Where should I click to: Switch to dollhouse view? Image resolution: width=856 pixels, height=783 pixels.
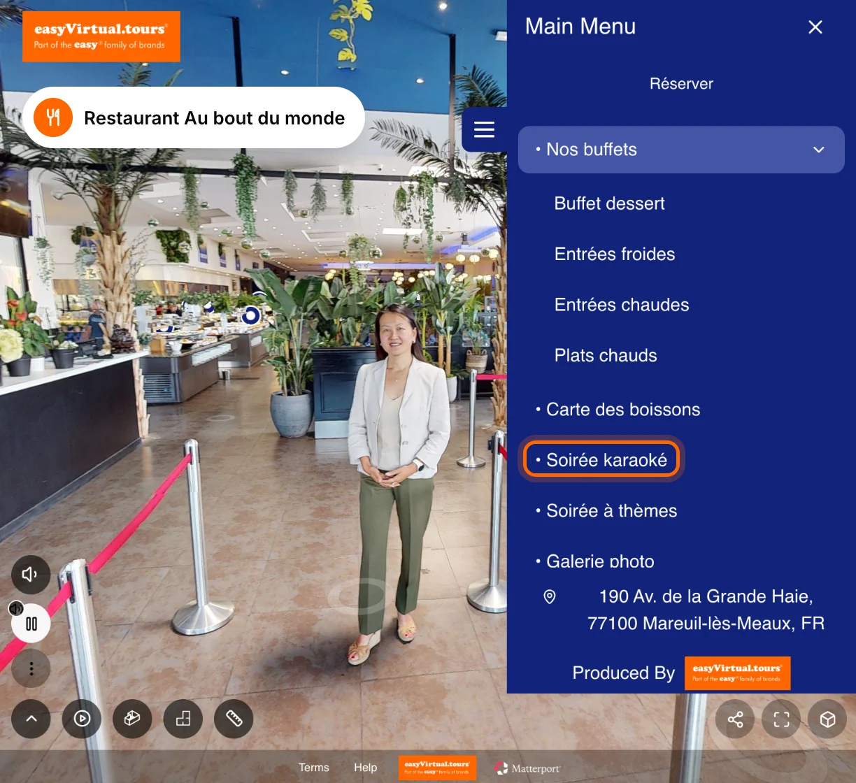[x=132, y=719]
